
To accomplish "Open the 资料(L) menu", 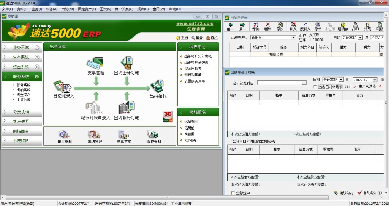I will 22,9.
